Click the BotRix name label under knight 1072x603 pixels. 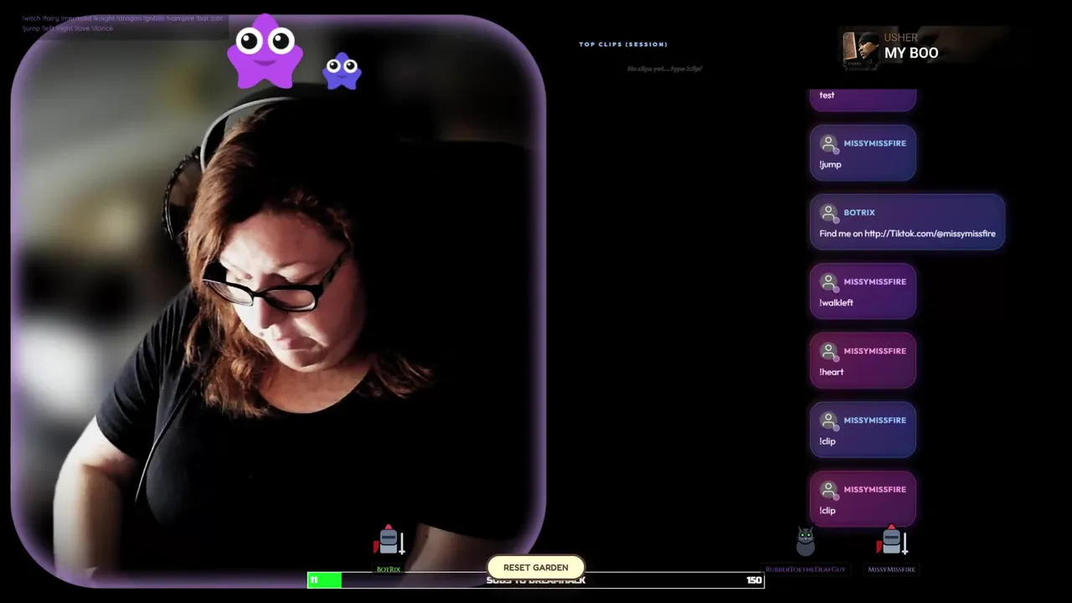point(389,569)
